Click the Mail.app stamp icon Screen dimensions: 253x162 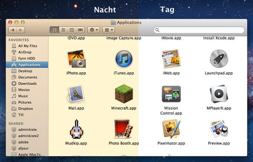coord(76,94)
